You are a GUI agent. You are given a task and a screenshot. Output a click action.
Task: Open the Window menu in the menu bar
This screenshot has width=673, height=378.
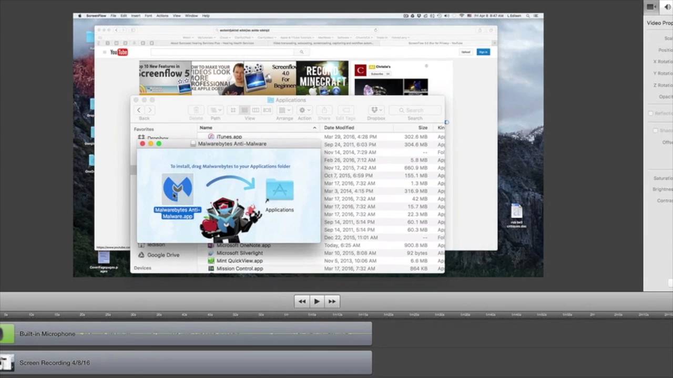coord(191,16)
